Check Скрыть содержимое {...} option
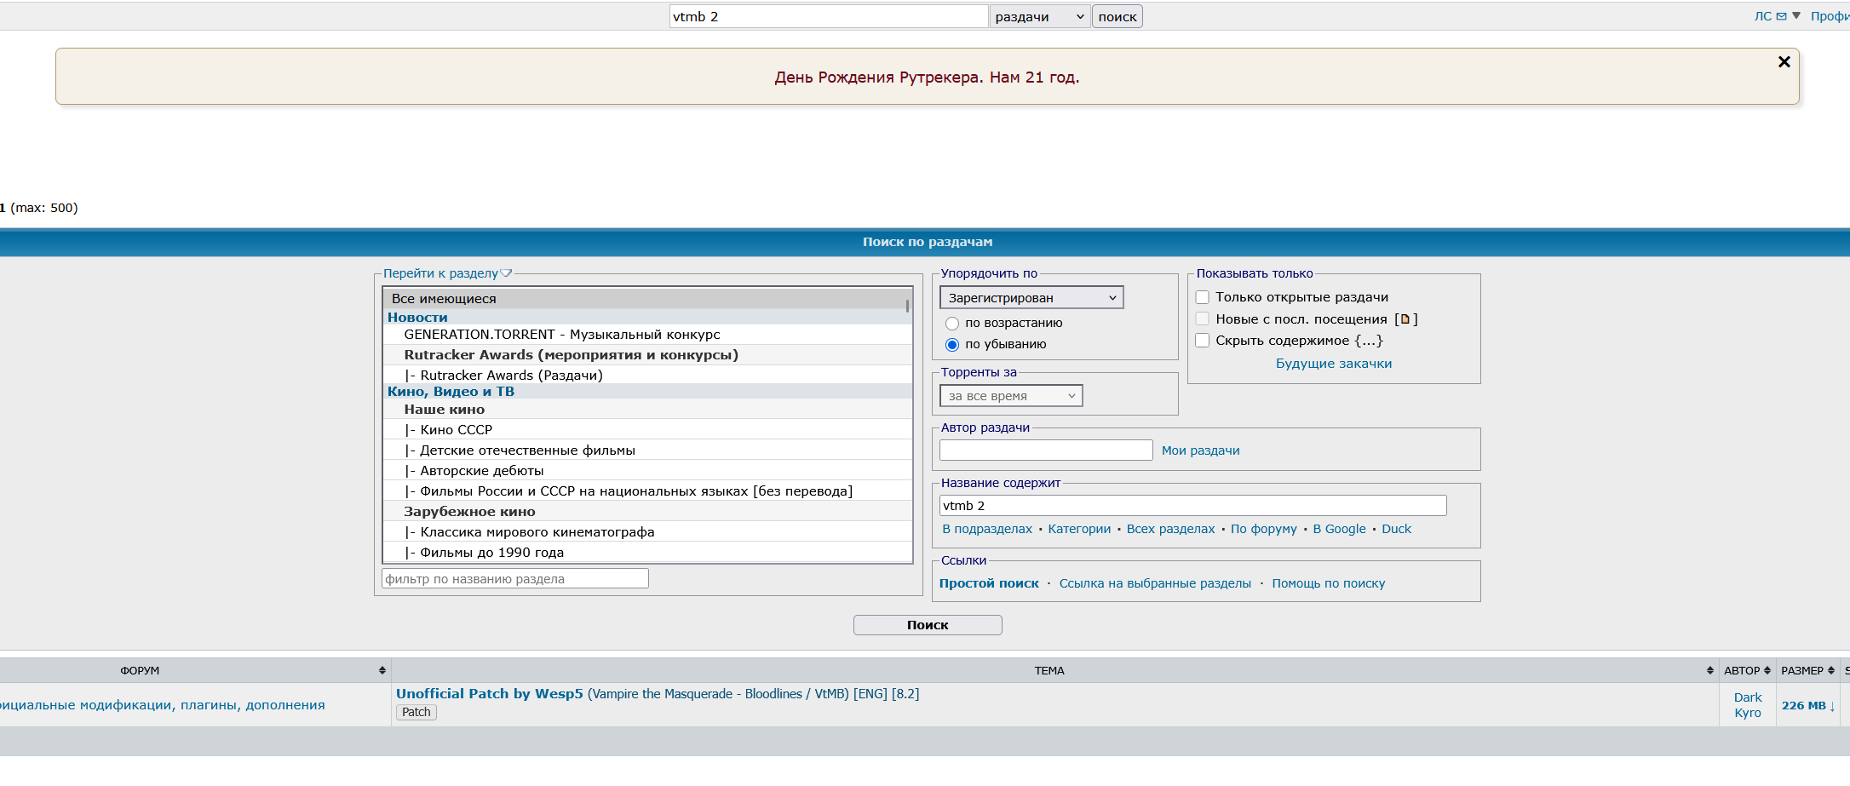 pos(1203,341)
